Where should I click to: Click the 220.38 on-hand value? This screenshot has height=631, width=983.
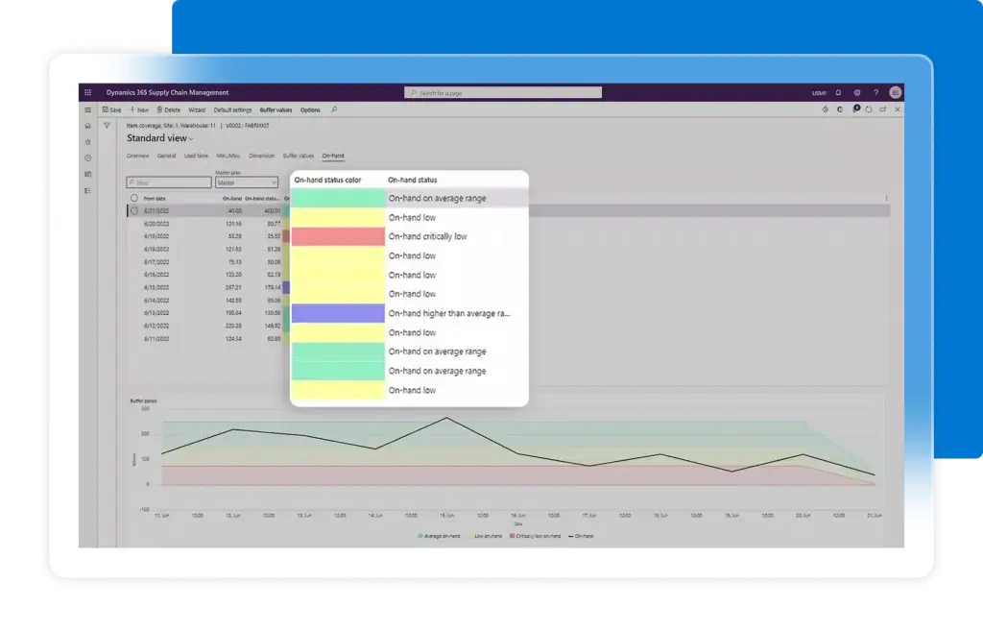[233, 327]
